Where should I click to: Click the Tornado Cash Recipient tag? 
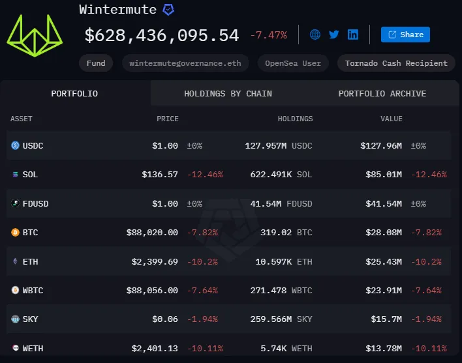pyautogui.click(x=396, y=63)
